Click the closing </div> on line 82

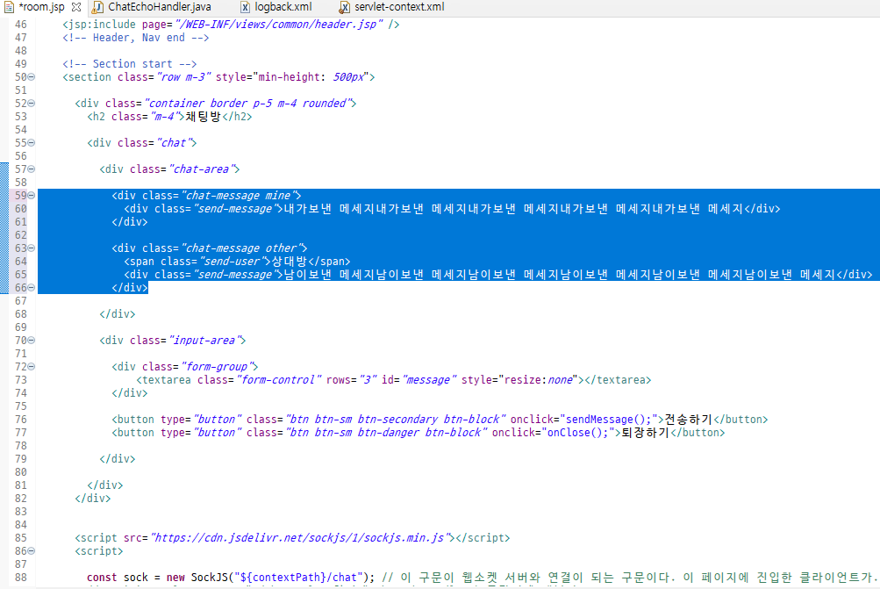coord(93,499)
